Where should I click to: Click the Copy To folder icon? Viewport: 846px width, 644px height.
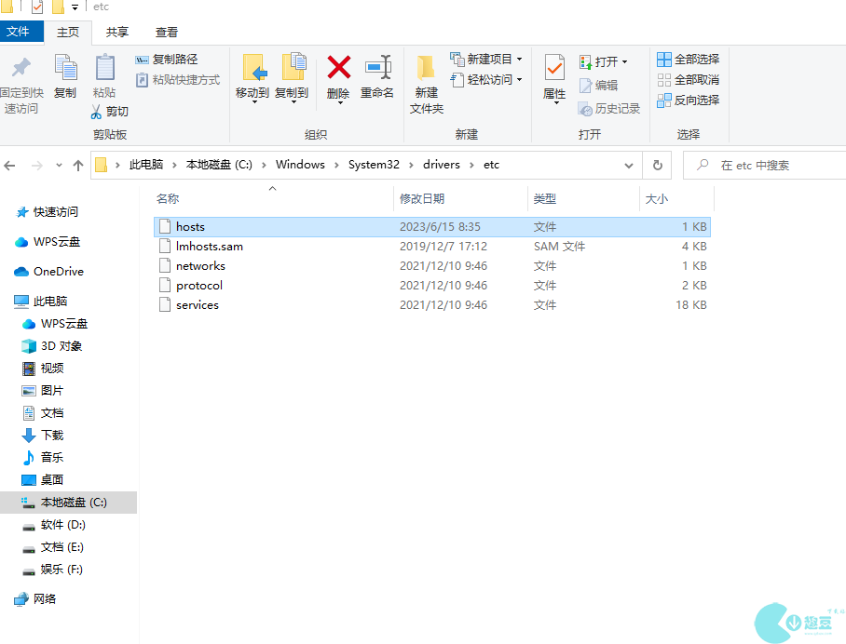(x=293, y=69)
